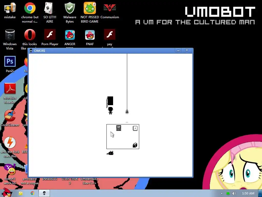This screenshot has width=262, height=197.
Task: Click the green tray status icon
Action: (x=228, y=193)
